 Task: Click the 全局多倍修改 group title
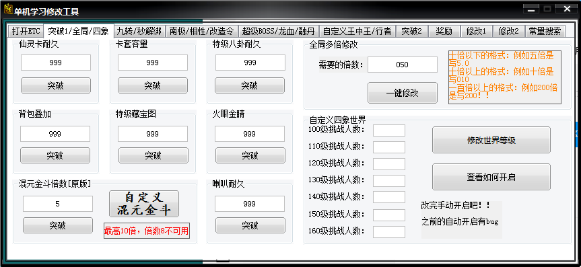[x=333, y=45]
